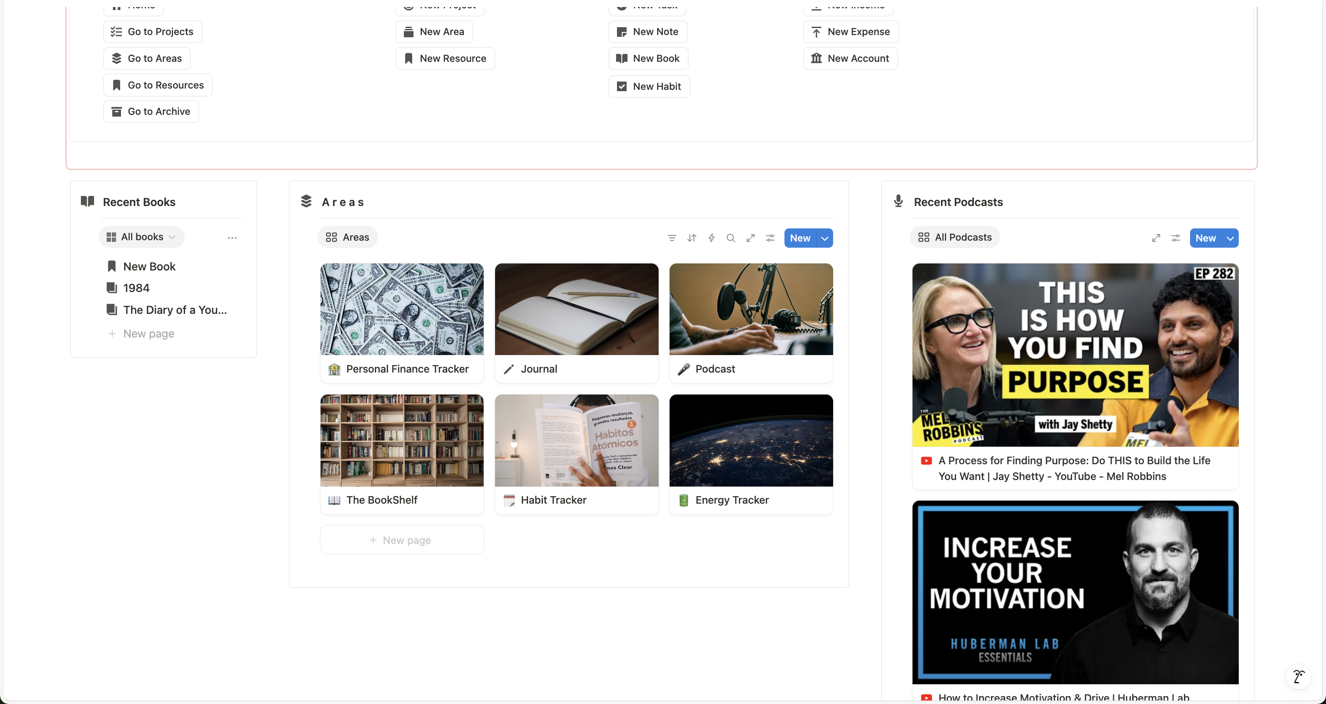Viewport: 1326px width, 704px height.
Task: Click the Go to Archive button
Action: click(151, 112)
